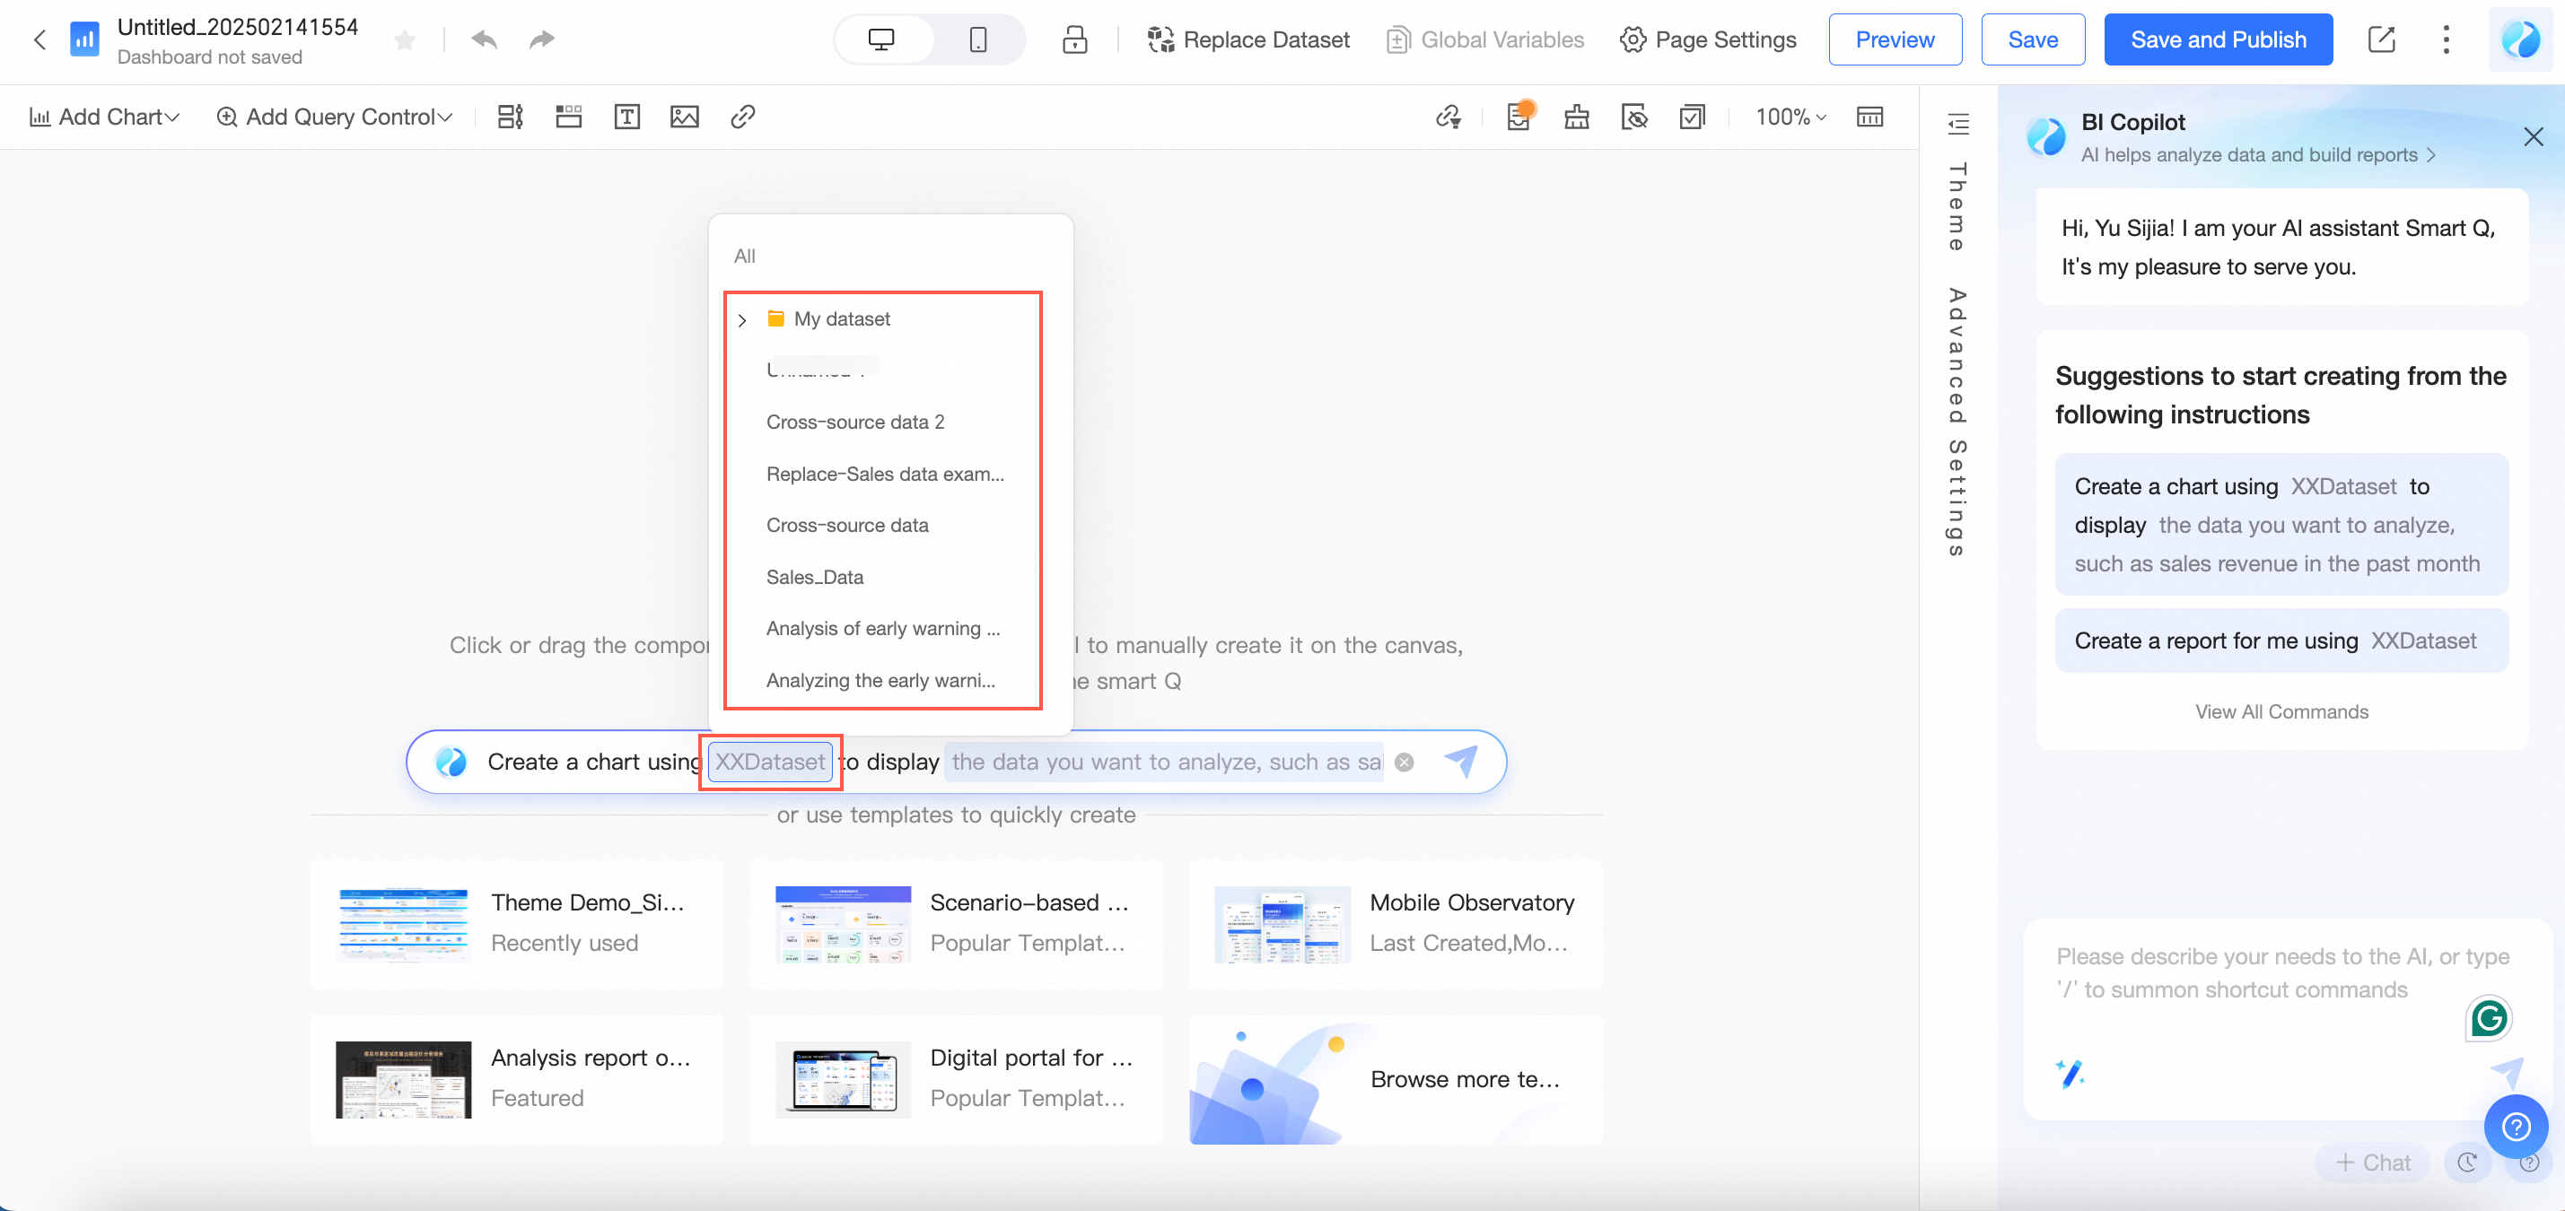
Task: Open the 100% zoom dropdown
Action: pyautogui.click(x=1790, y=117)
